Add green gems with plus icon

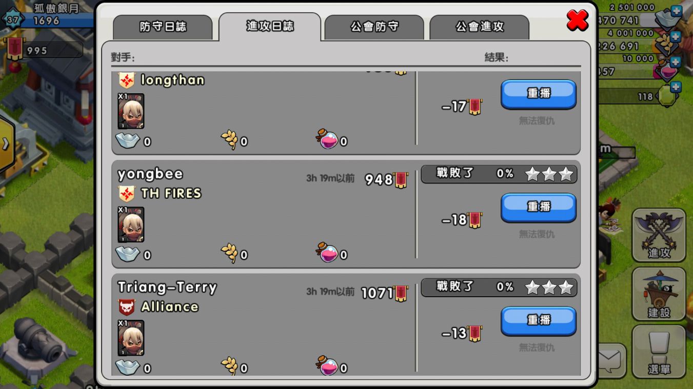point(676,87)
